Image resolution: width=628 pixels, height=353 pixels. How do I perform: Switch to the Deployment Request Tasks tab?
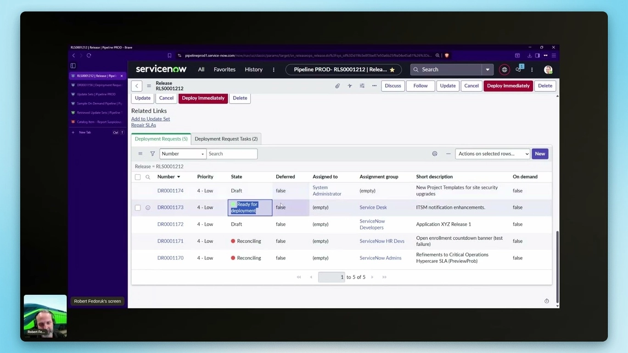(226, 138)
